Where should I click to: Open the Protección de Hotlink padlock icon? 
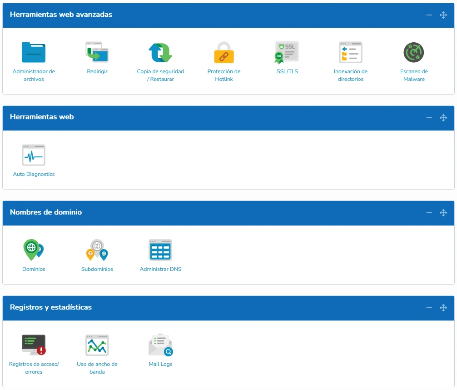pyautogui.click(x=224, y=52)
